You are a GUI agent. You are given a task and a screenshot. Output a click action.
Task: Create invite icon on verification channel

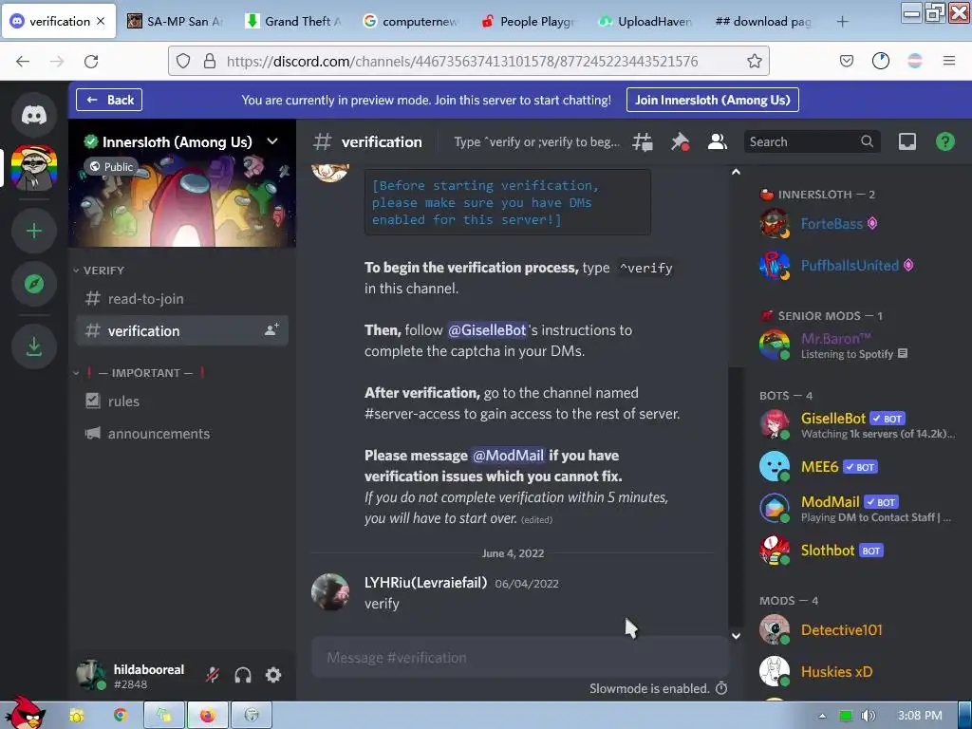pos(271,329)
